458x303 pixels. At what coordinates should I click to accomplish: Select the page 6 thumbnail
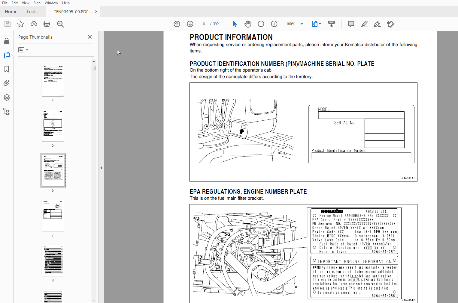53,171
